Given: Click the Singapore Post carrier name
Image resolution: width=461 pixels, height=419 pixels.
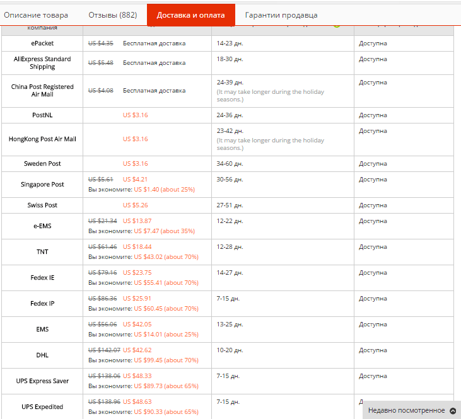Looking at the screenshot, I should (42, 185).
